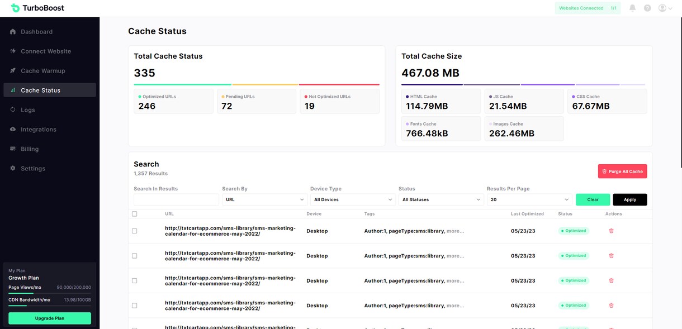Click the Cache Status bar-chart icon
682x329 pixels.
click(x=13, y=90)
